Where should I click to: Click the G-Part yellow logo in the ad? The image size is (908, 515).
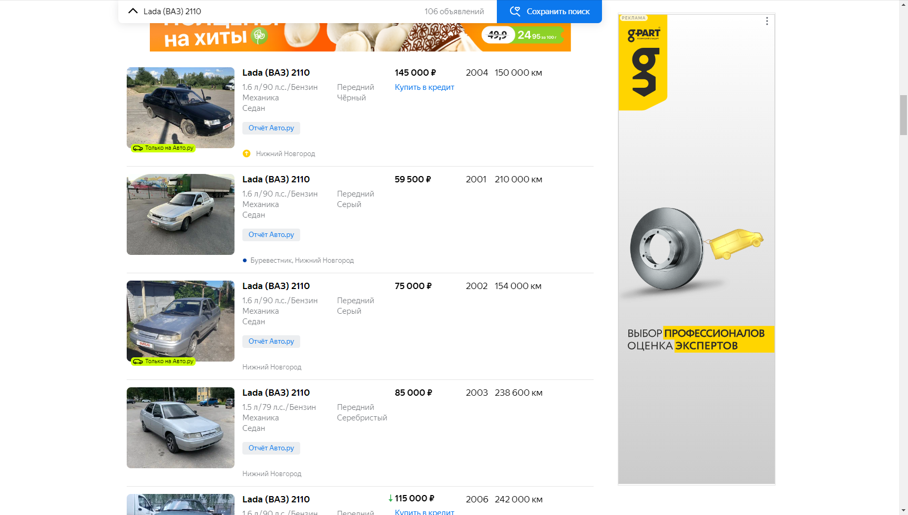(x=643, y=63)
